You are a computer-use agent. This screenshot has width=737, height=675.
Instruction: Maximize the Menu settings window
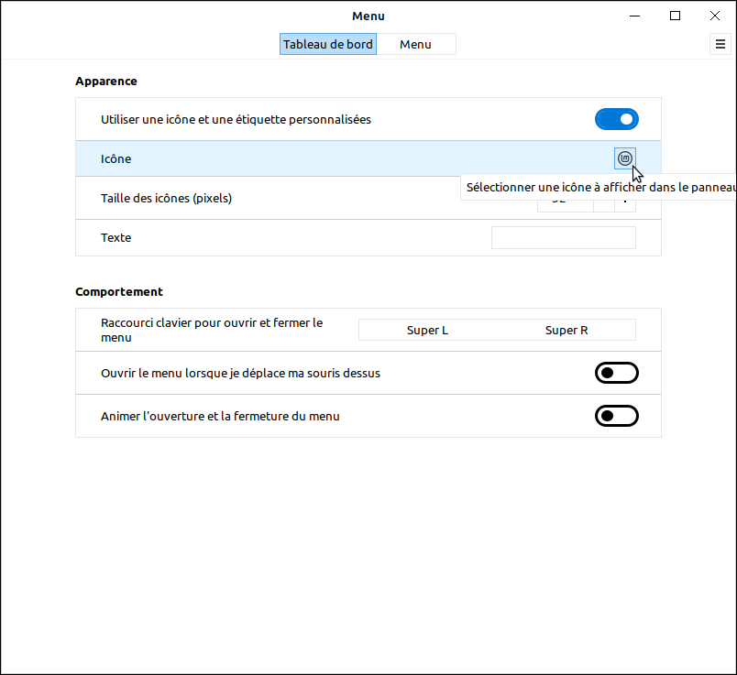675,16
